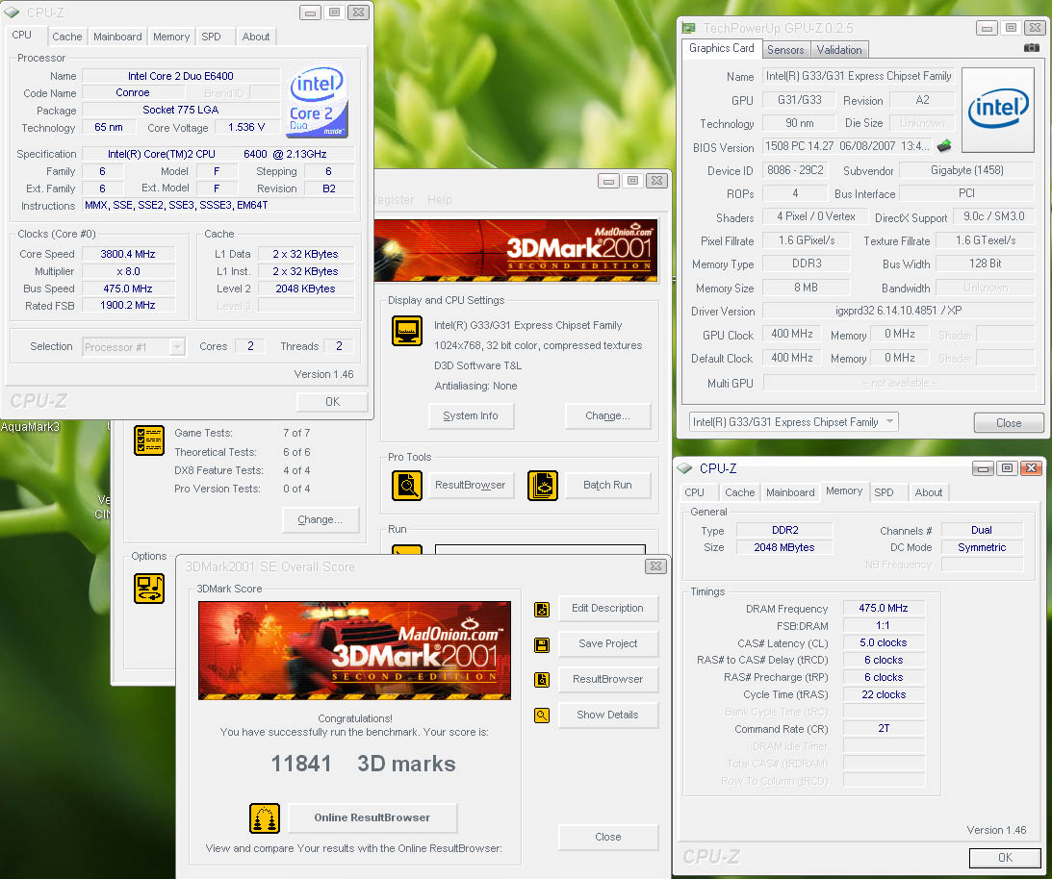Viewport: 1052px width, 879px height.
Task: Switch to the Cache tab in top-left CPU-Z
Action: 67,37
